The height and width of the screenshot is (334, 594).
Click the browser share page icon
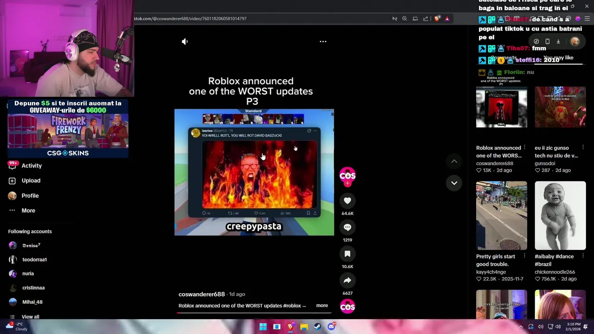point(426,19)
